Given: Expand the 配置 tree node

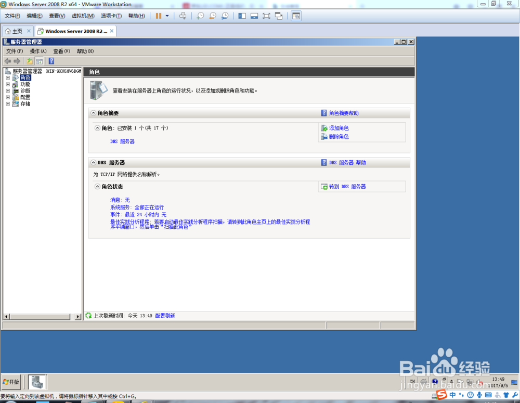Looking at the screenshot, I should click(8, 97).
